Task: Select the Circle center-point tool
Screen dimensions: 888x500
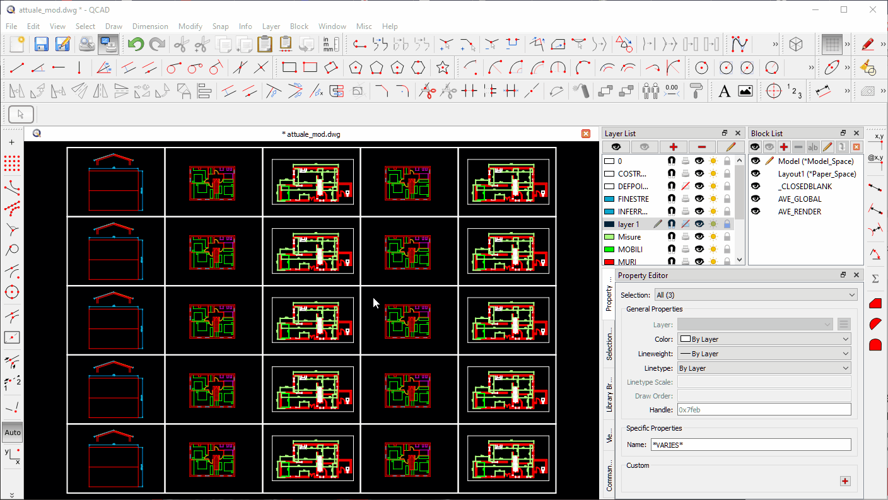Action: [701, 67]
